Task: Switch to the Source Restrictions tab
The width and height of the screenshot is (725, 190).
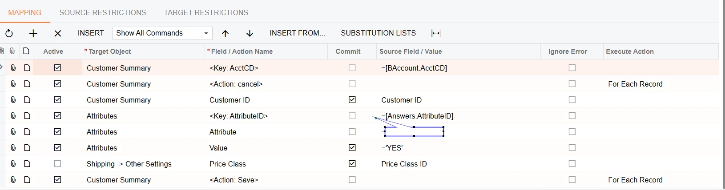Action: coord(103,12)
